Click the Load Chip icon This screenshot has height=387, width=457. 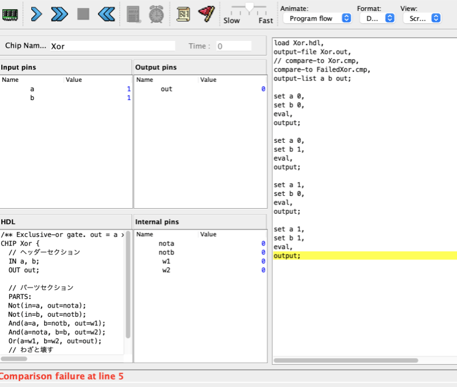(10, 13)
